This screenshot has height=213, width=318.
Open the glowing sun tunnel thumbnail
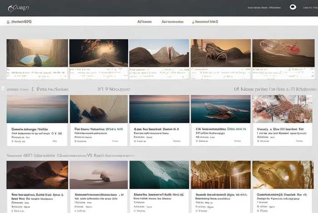point(98,53)
